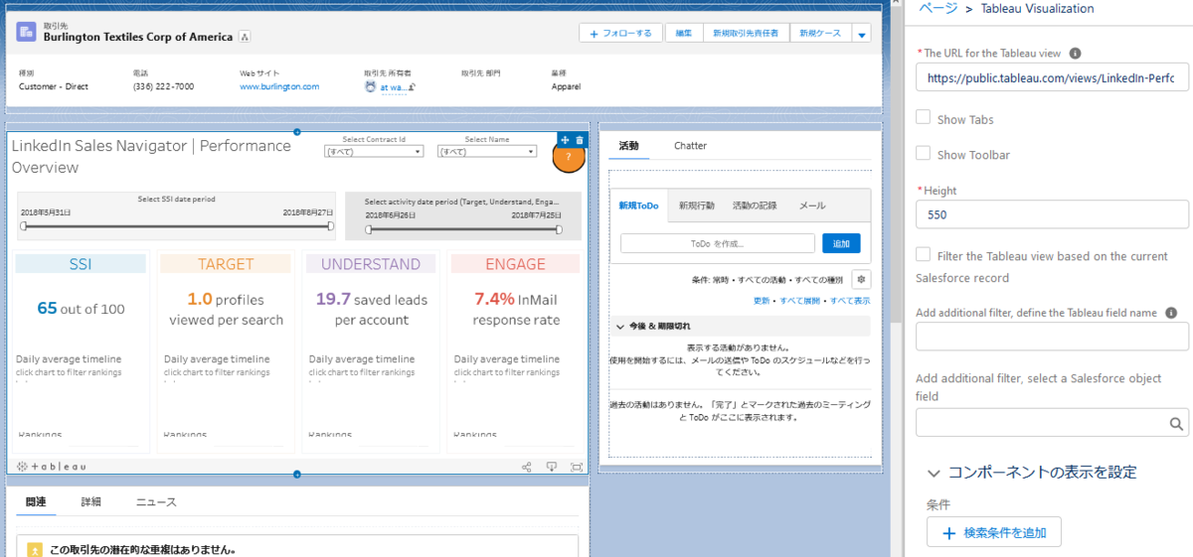Open the account hierarchy icon next to the name
Image resolution: width=1193 pixels, height=557 pixels.
click(x=245, y=37)
